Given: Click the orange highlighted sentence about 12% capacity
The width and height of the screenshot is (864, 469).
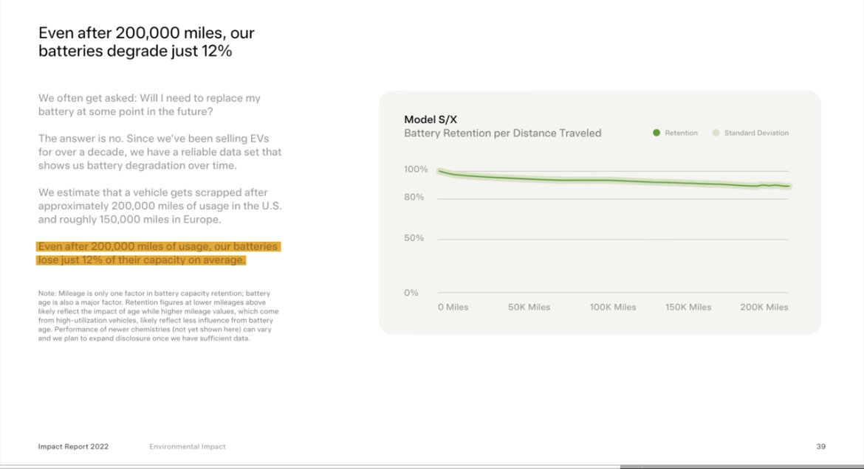Looking at the screenshot, I should [x=158, y=253].
